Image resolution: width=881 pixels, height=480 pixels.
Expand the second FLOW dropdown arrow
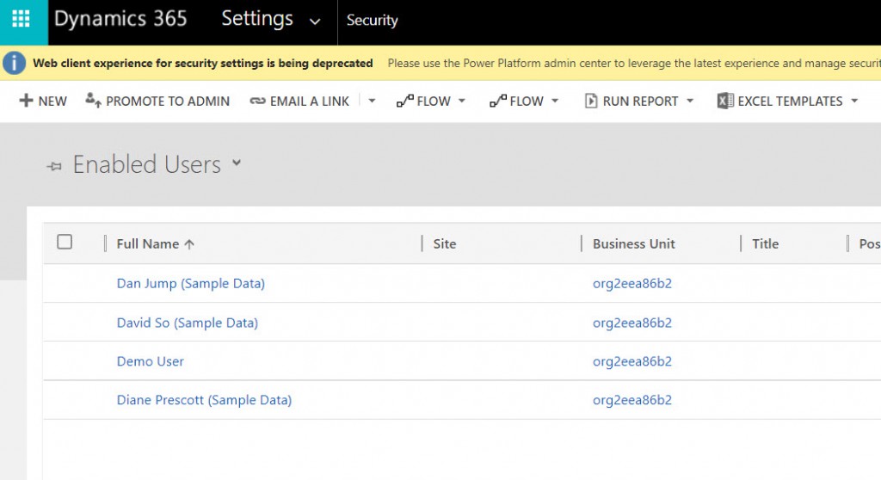555,102
